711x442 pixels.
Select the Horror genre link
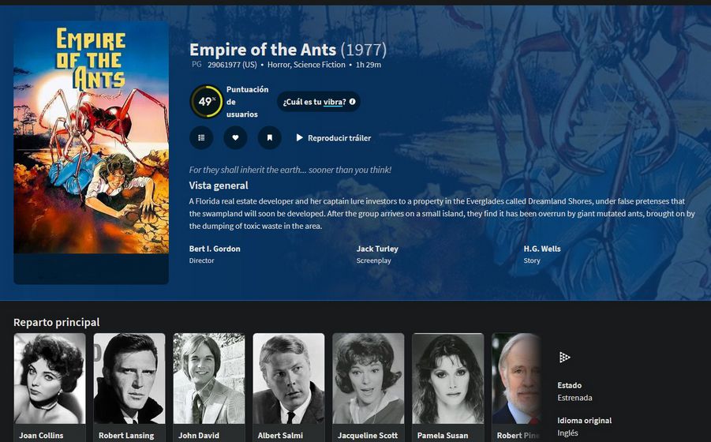(279, 65)
